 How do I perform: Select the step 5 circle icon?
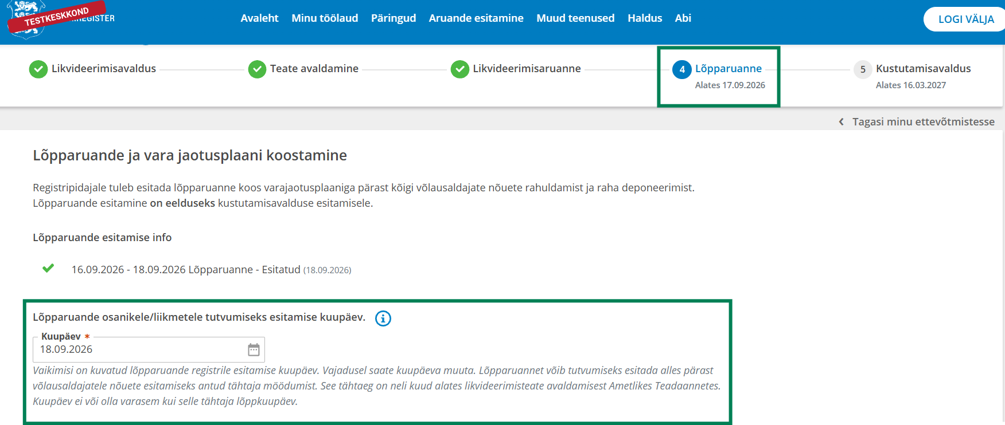863,69
